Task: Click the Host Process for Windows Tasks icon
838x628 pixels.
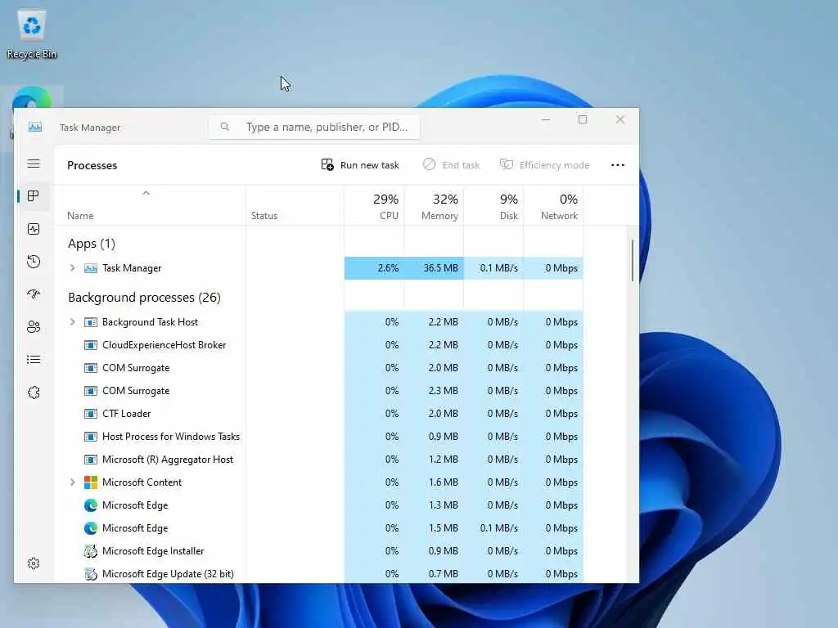Action: pos(91,437)
